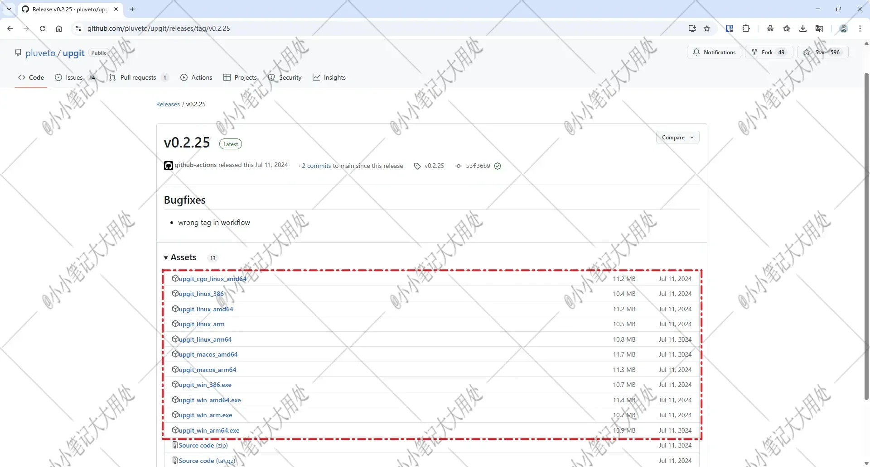Download upgit_linux_amd64 asset

(x=206, y=309)
